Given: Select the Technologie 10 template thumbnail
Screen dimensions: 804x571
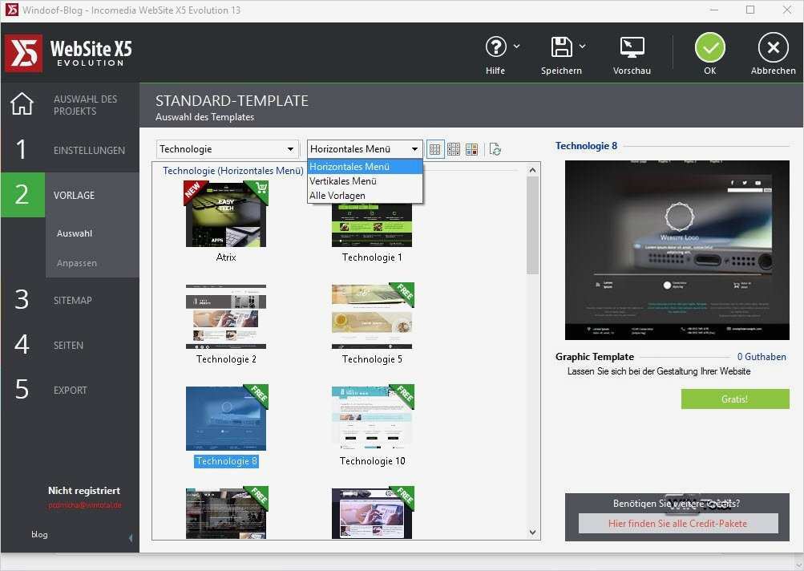Looking at the screenshot, I should [372, 418].
